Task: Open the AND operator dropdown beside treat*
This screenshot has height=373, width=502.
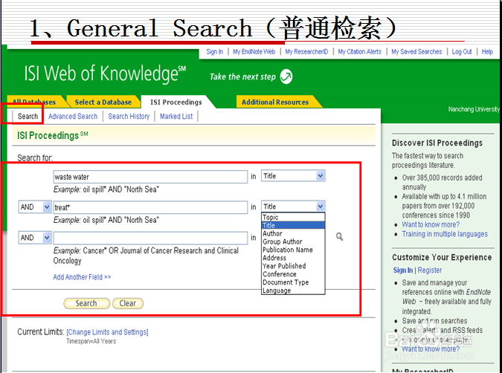Action: [35, 207]
